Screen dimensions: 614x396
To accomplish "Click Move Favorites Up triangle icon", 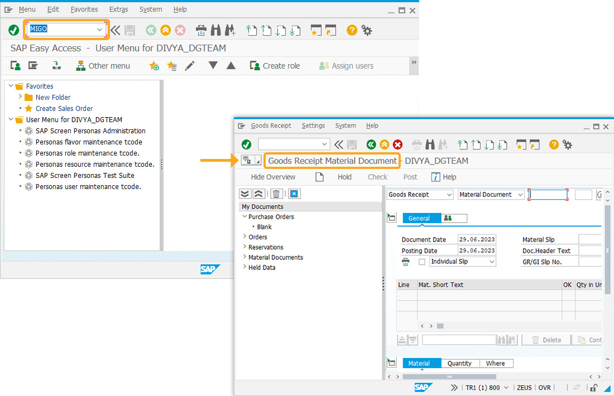I will 231,65.
